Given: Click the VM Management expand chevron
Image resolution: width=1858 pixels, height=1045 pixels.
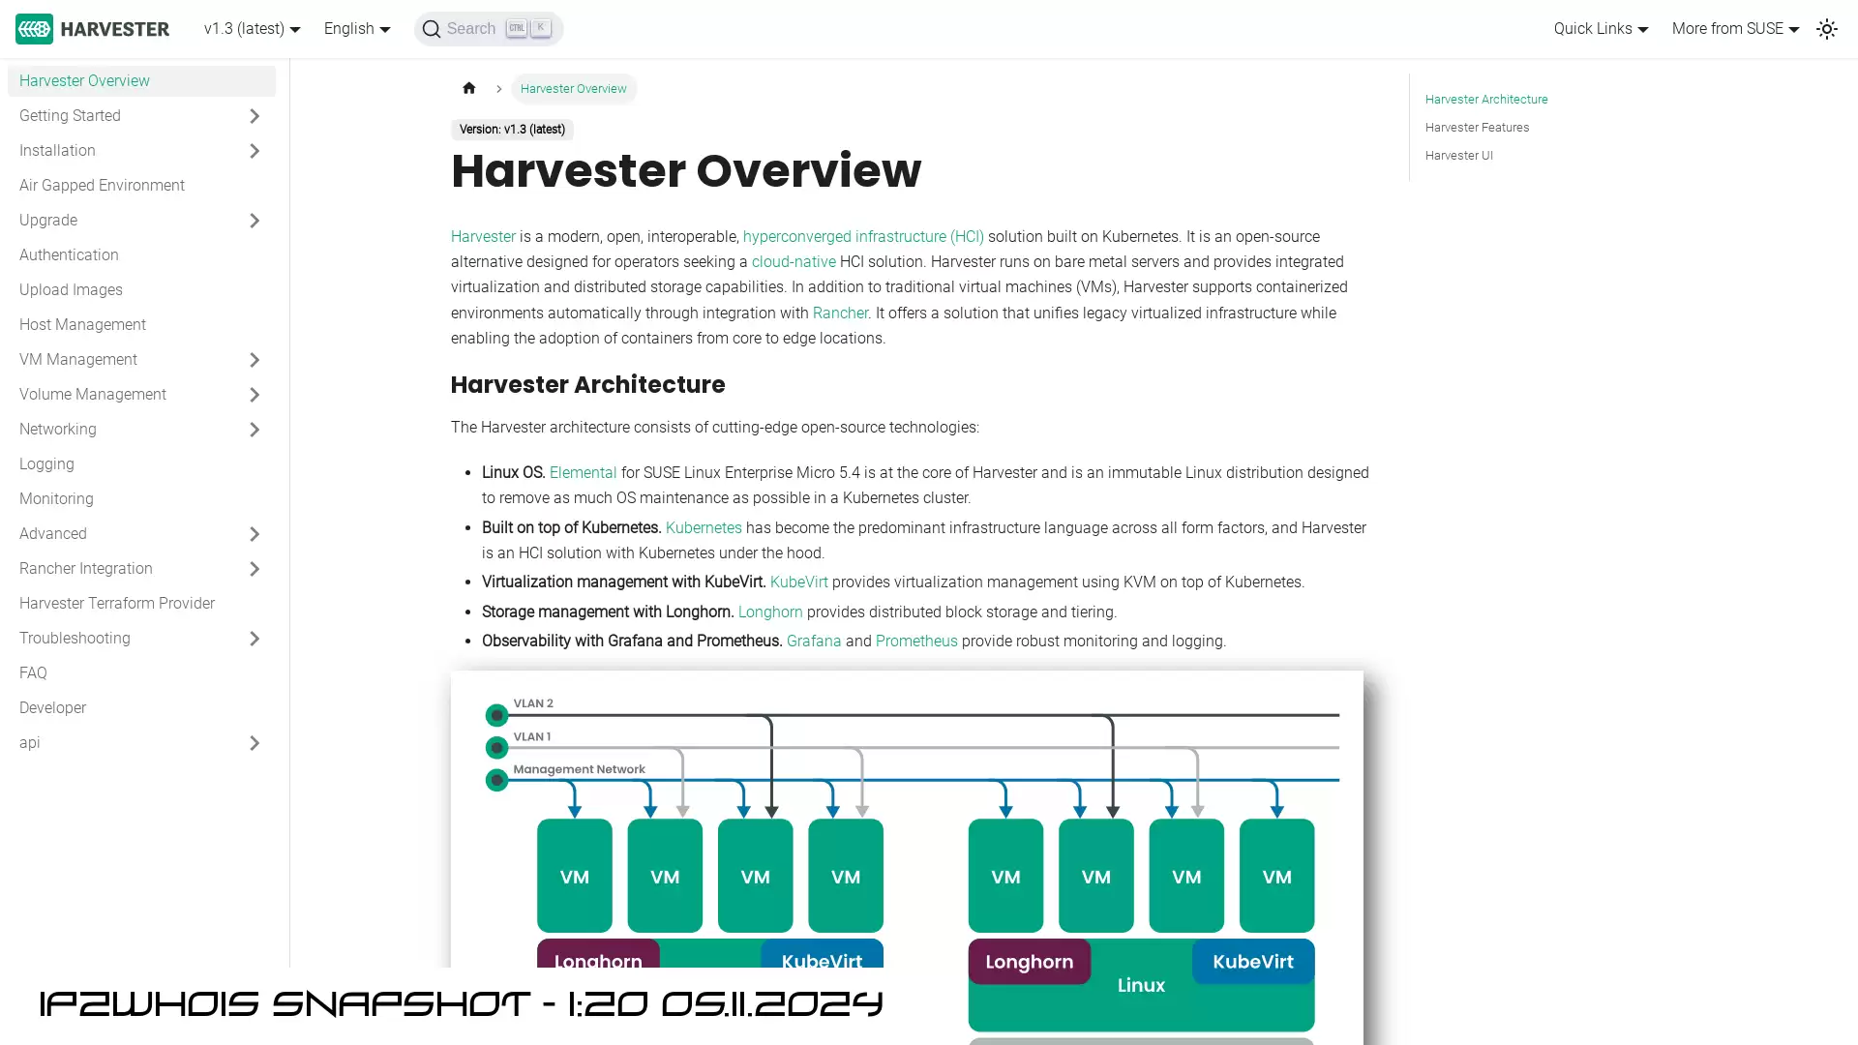Looking at the screenshot, I should [x=254, y=360].
